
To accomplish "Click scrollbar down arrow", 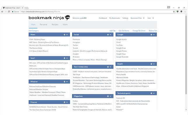I will click(x=186, y=109).
